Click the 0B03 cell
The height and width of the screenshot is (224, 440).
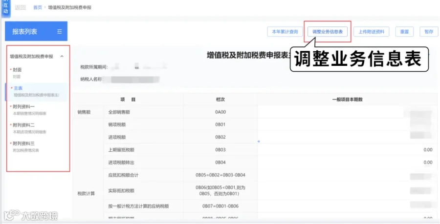pos(220,150)
